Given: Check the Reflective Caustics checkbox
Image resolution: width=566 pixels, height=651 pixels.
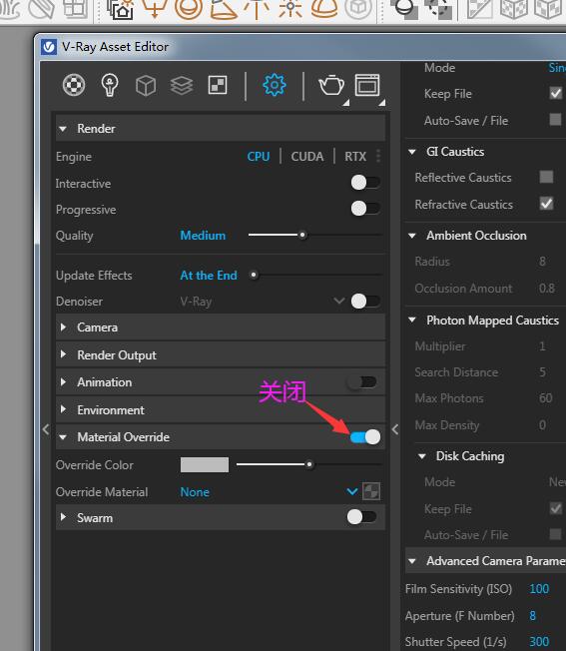Looking at the screenshot, I should tap(546, 177).
